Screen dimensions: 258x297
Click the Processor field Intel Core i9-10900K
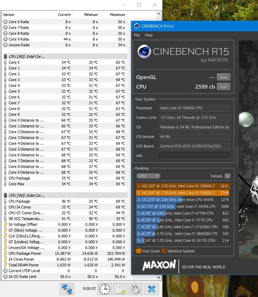[x=194, y=108]
